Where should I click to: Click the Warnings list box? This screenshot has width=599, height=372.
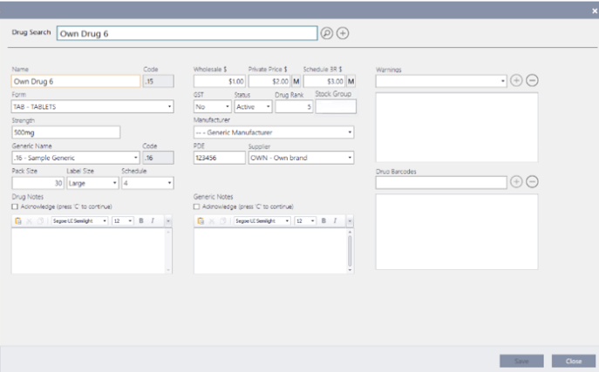point(457,127)
